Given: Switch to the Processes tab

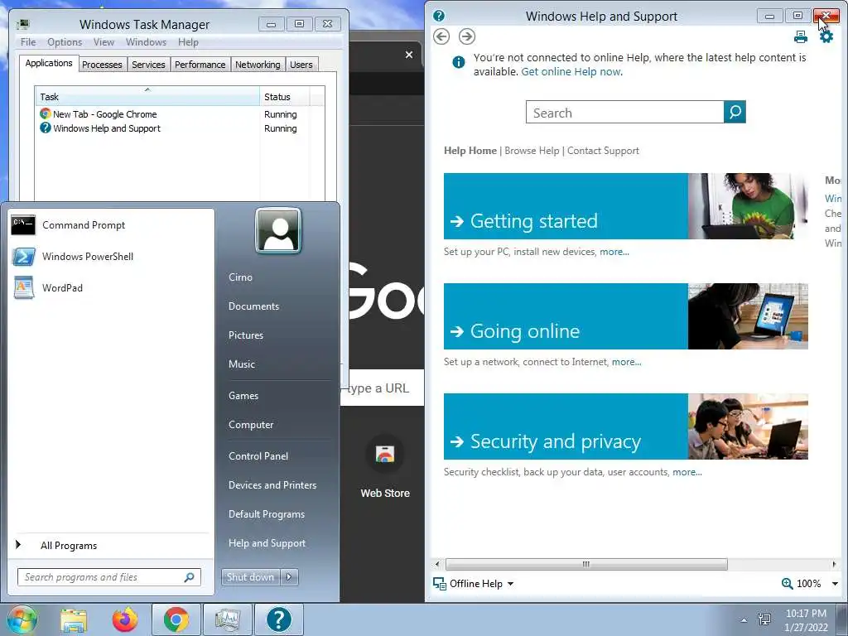Looking at the screenshot, I should pos(102,65).
